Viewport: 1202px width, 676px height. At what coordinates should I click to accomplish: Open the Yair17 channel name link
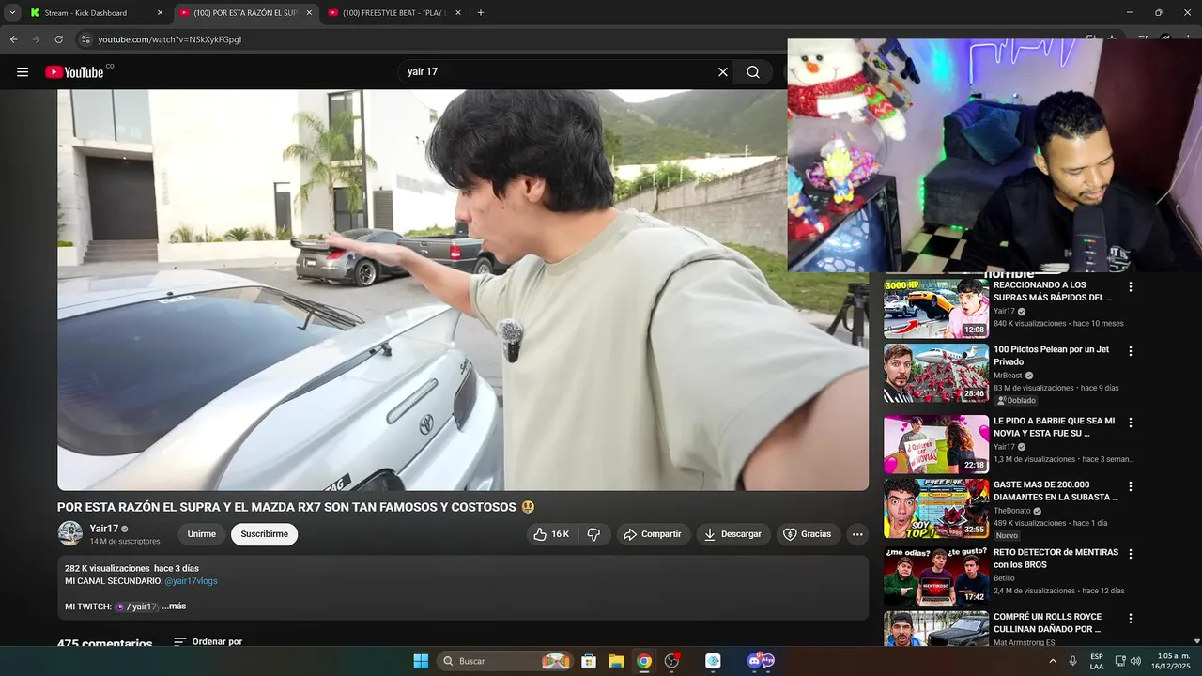[x=104, y=529]
